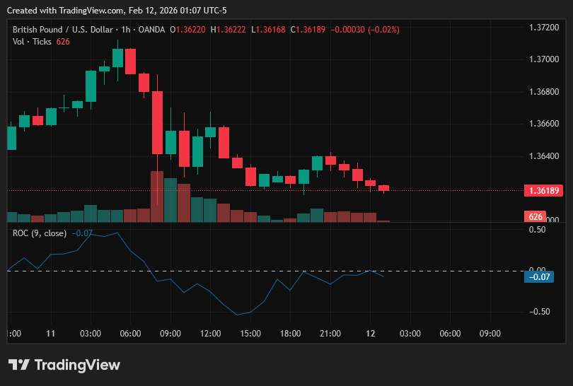The image size is (573, 386).
Task: Click the blue -0.07 ROC value label
Action: coord(539,277)
